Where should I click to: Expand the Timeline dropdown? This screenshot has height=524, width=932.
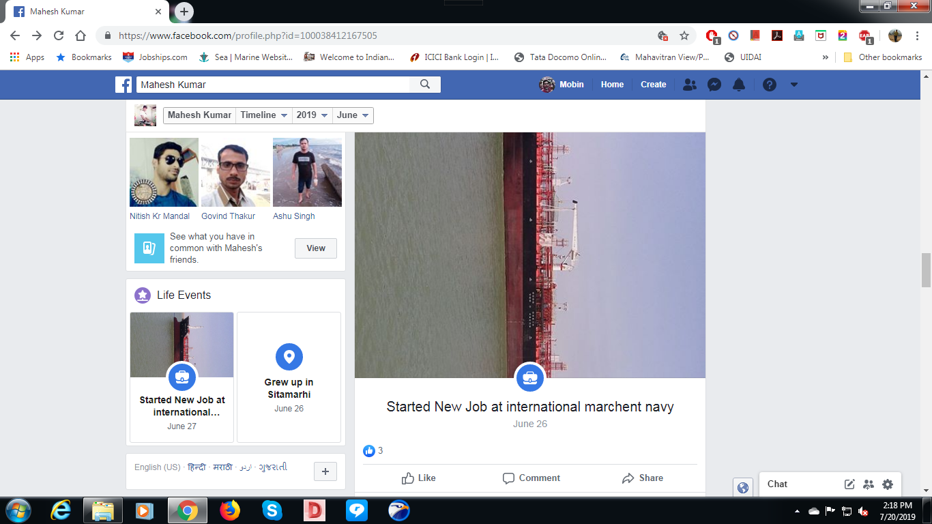click(x=263, y=115)
